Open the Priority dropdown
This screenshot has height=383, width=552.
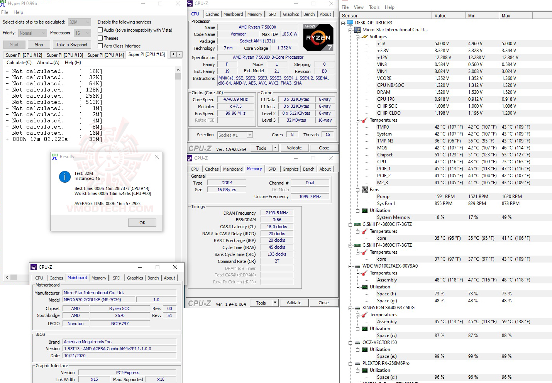coord(32,33)
